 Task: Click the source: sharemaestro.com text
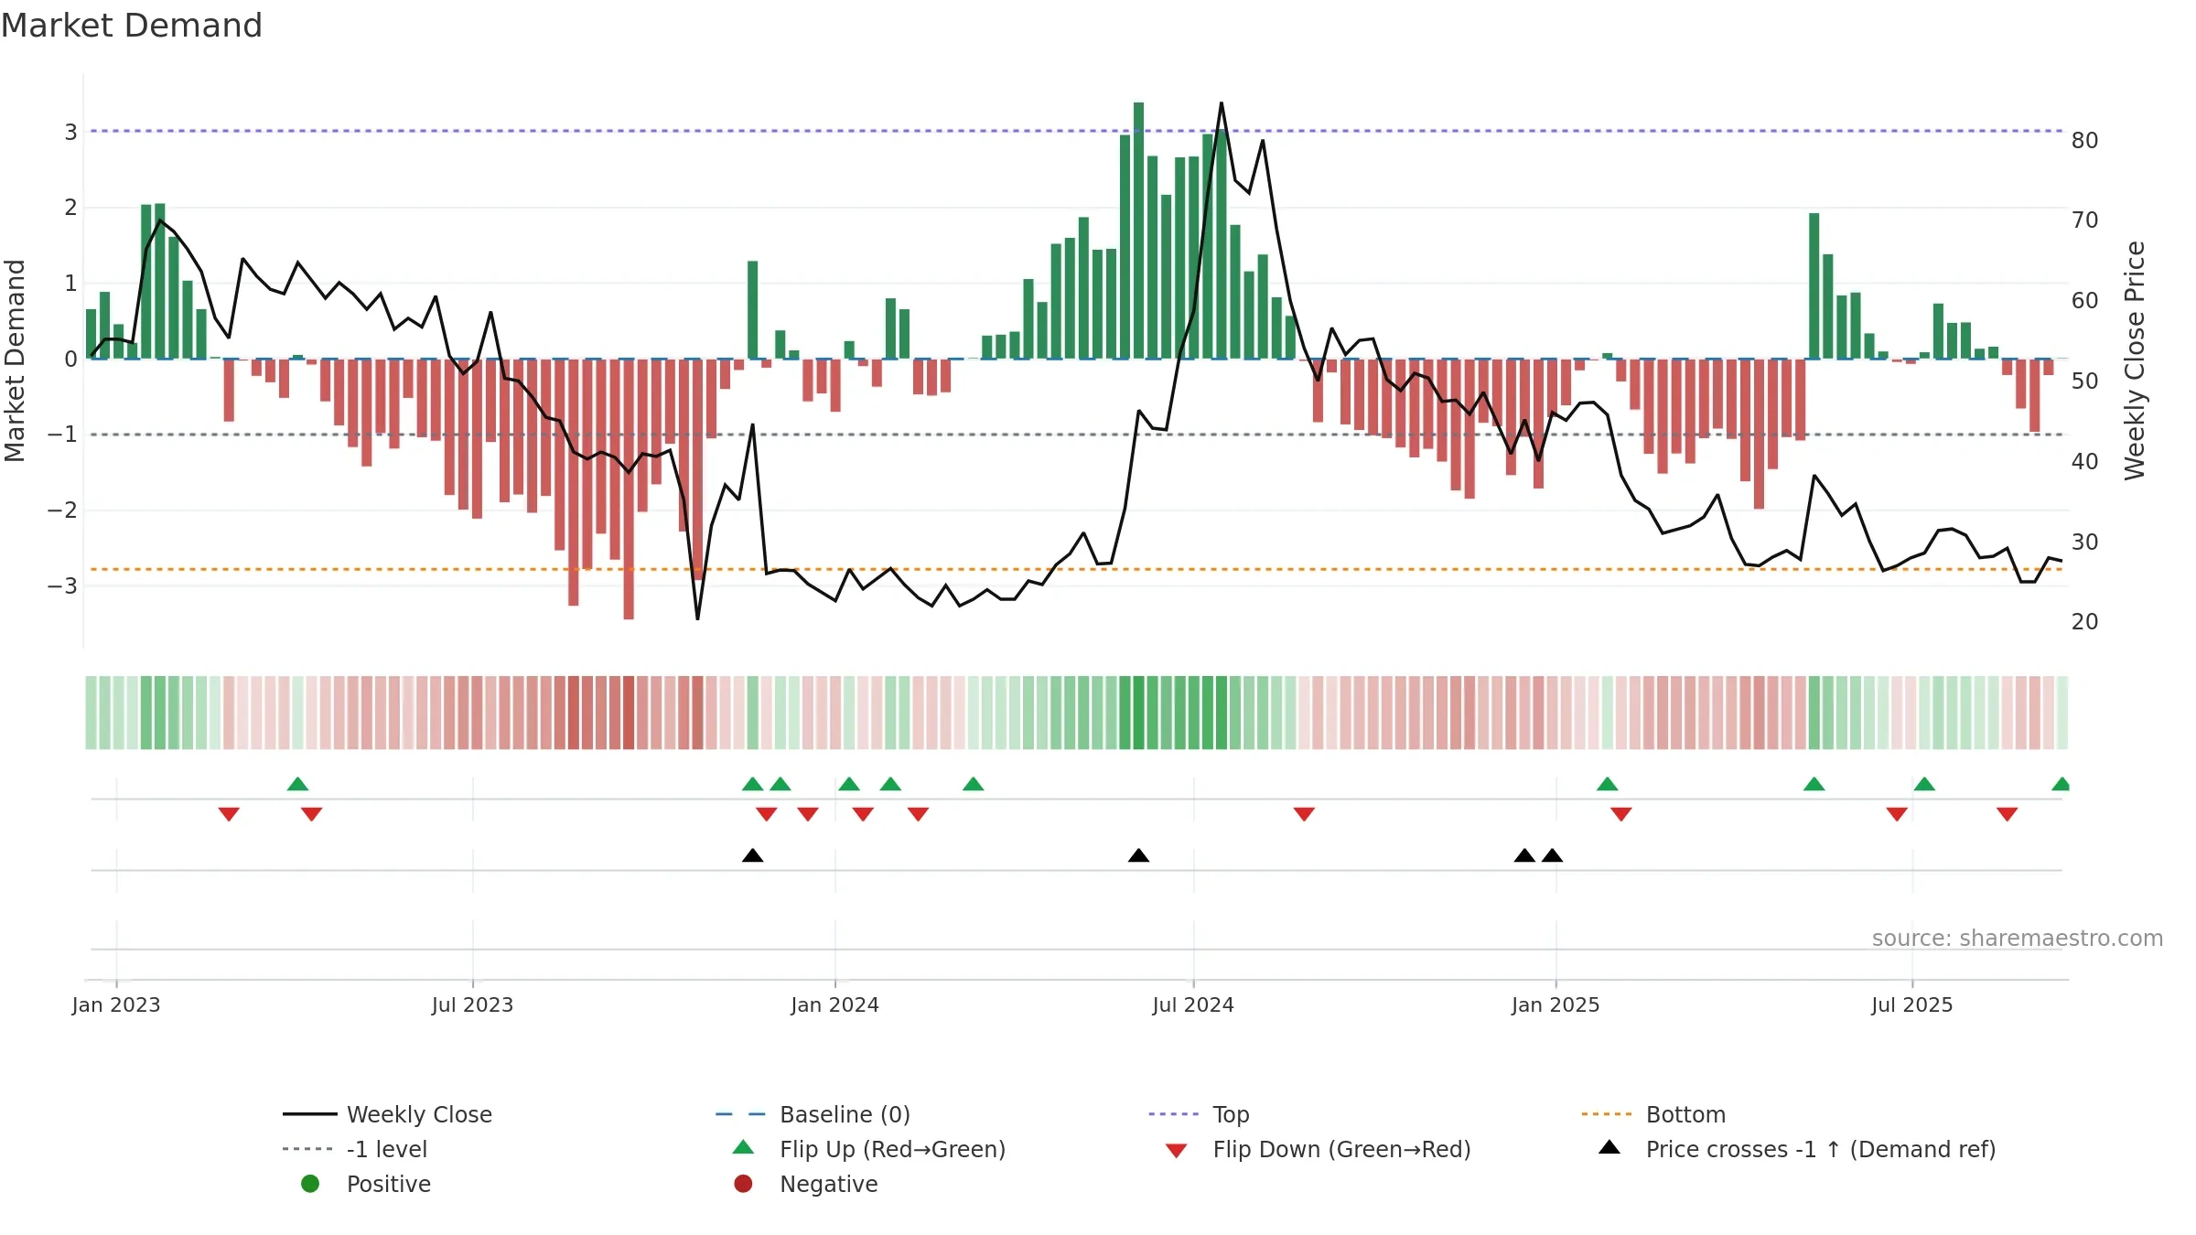(2018, 938)
